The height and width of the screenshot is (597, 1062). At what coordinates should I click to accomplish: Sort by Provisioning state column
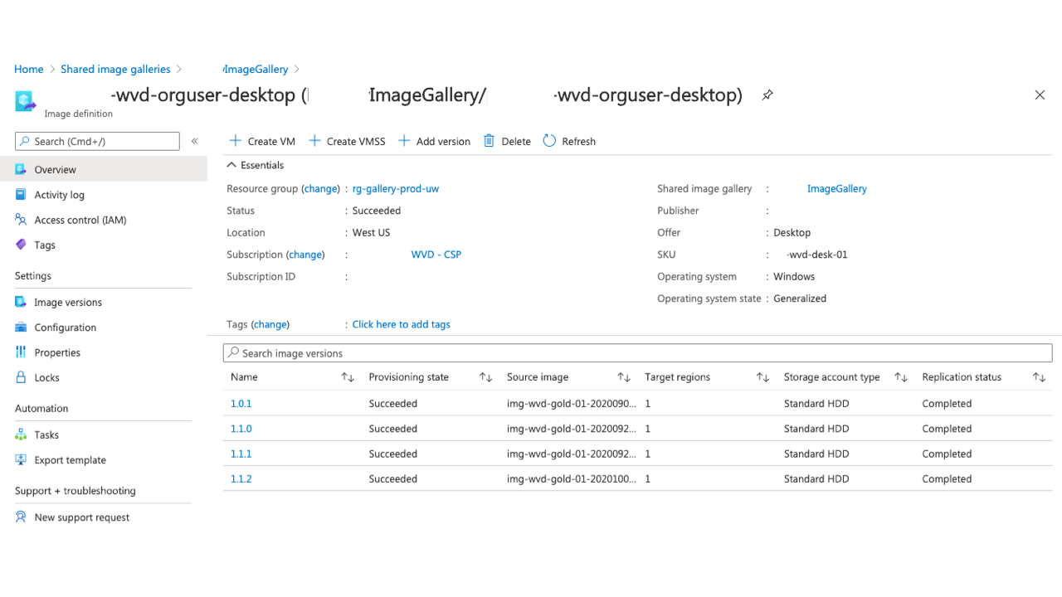tap(485, 377)
